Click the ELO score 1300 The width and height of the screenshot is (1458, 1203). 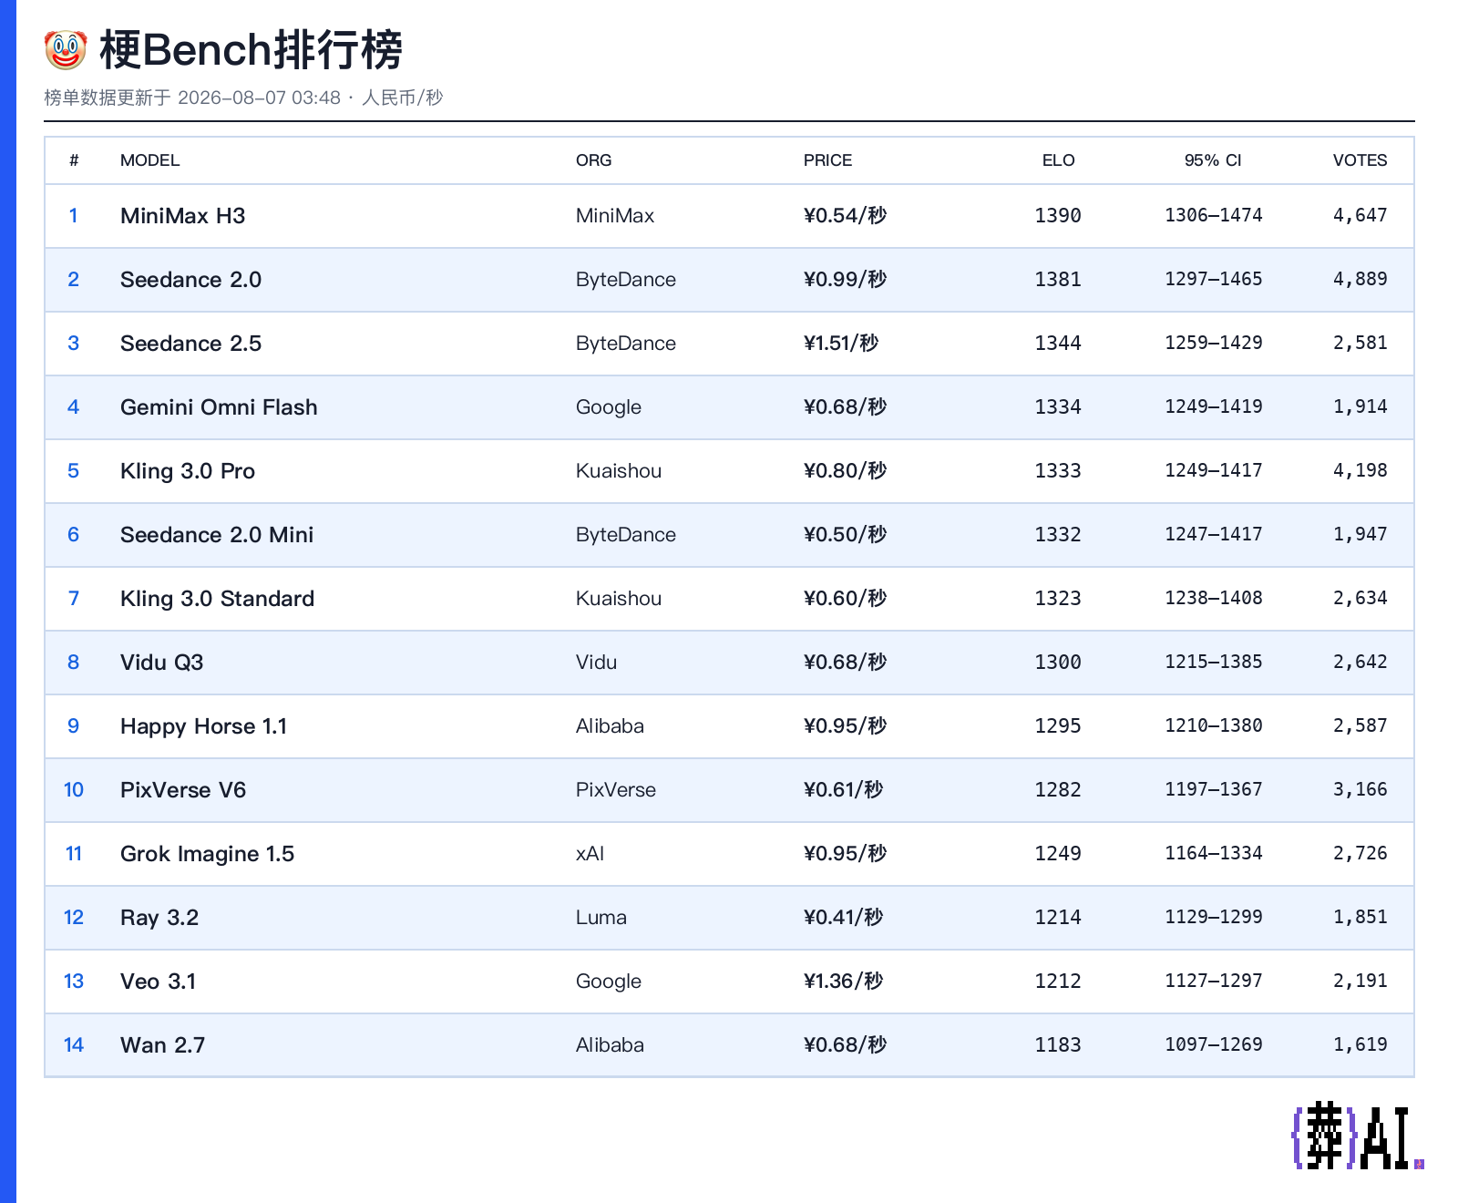point(1058,663)
